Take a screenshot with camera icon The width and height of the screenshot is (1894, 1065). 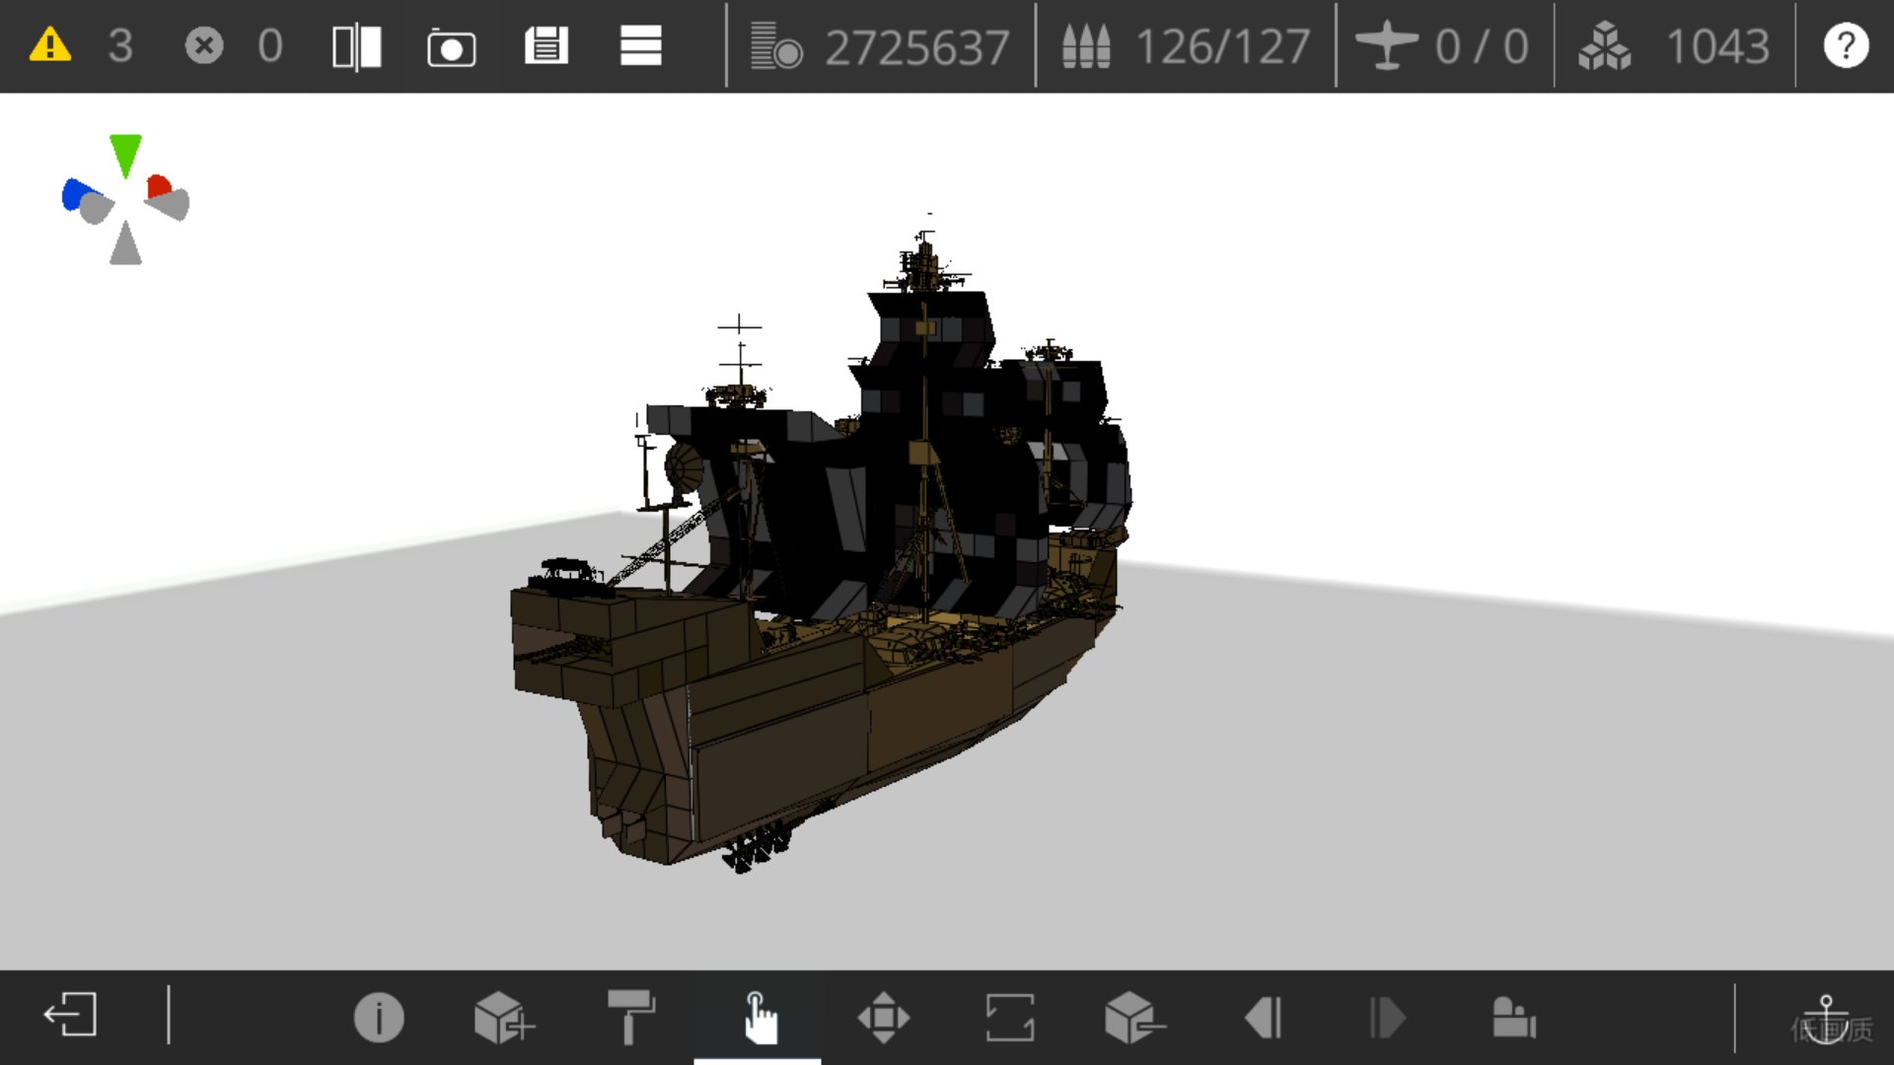click(451, 46)
